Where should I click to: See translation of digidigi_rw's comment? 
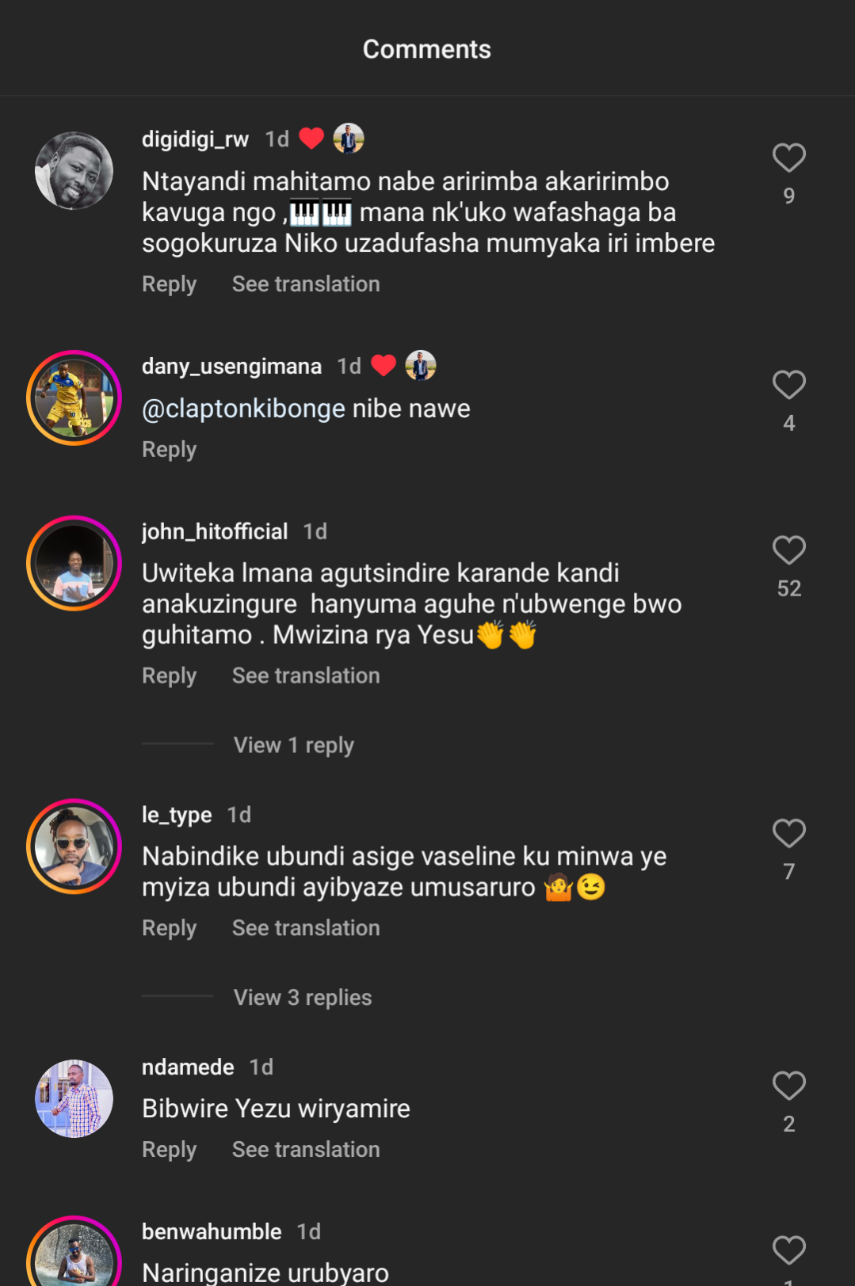305,284
